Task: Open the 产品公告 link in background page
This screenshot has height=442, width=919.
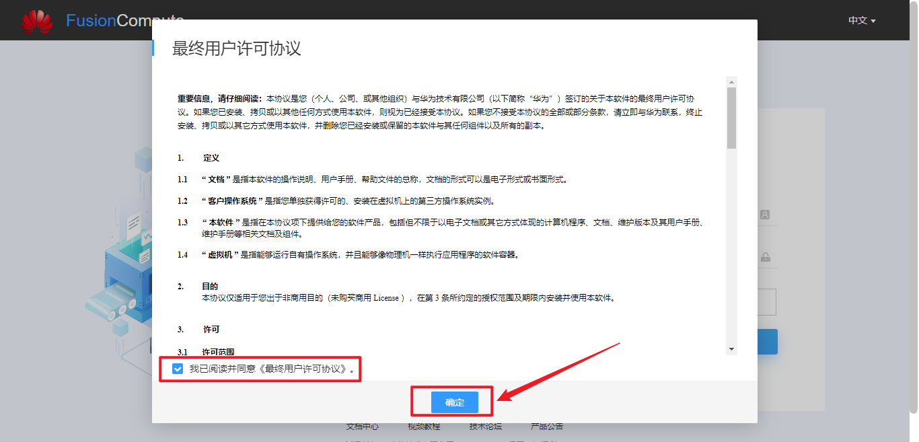Action: click(x=547, y=427)
